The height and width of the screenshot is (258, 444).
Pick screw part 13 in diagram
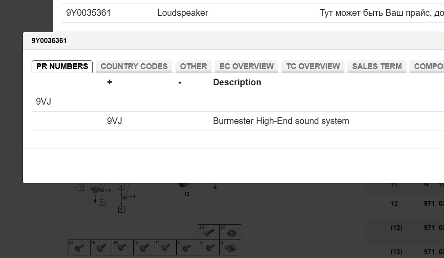(x=144, y=247)
